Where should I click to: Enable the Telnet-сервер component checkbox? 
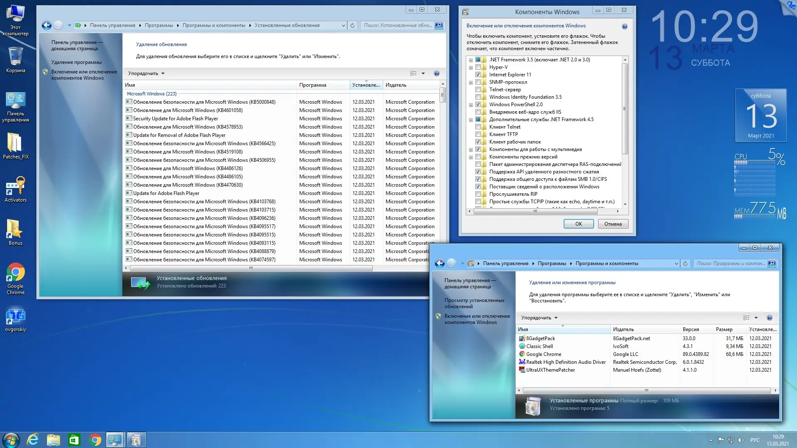point(478,90)
